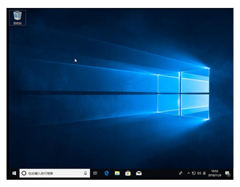The height and width of the screenshot is (187, 240).
Task: Open the Action Center notification icon
Action: 227,174
